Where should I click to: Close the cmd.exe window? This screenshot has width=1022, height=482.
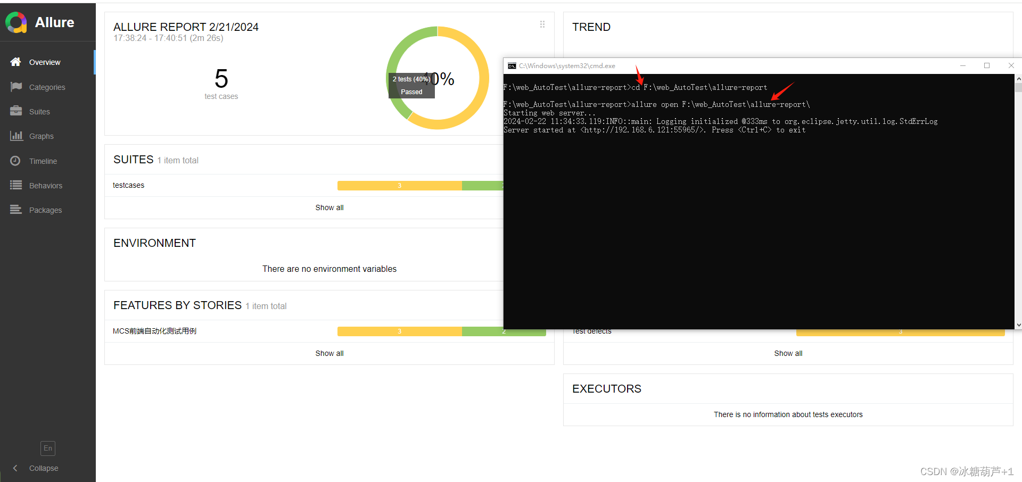pyautogui.click(x=1011, y=66)
